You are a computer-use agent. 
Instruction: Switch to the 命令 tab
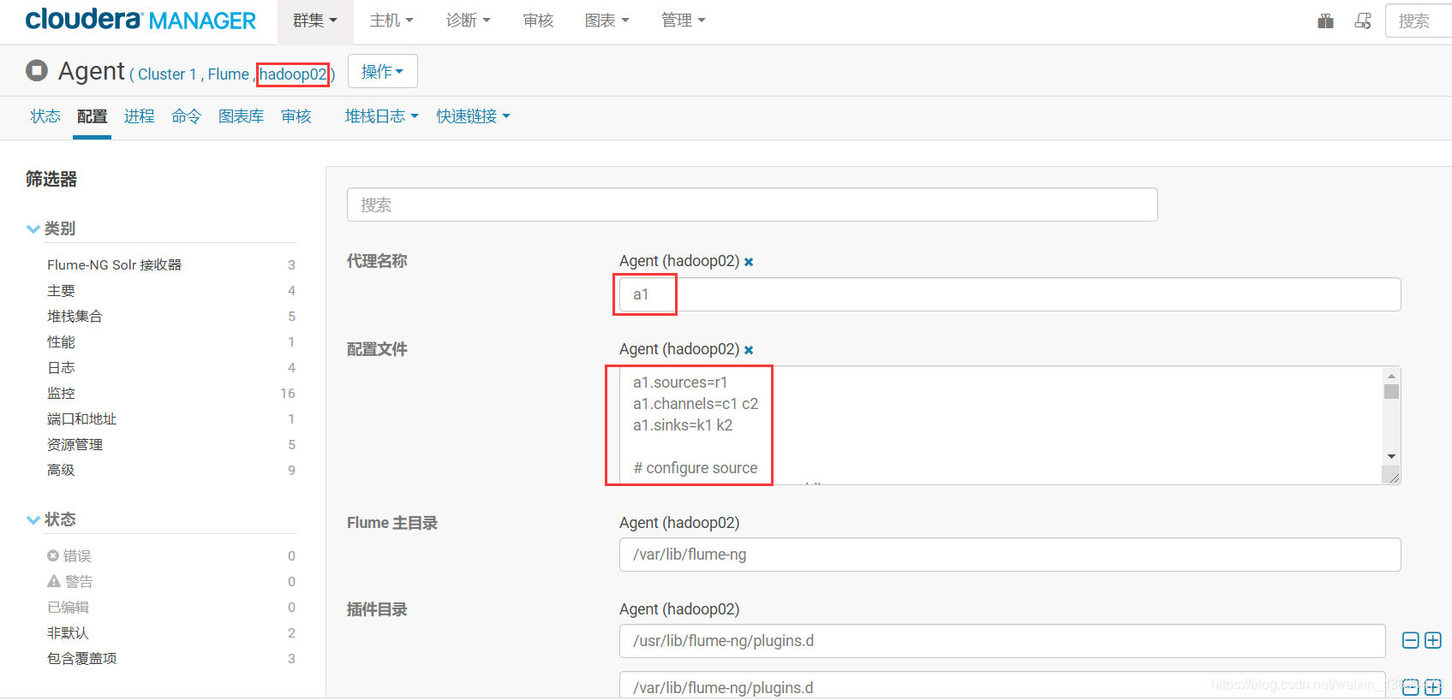click(x=186, y=116)
